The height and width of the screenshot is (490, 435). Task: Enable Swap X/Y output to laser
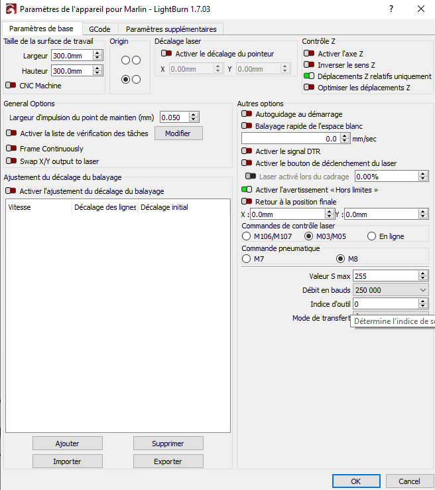click(x=11, y=161)
